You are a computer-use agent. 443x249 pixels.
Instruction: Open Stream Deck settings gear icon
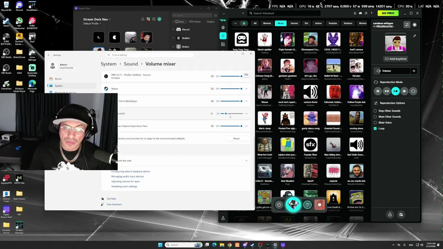click(x=154, y=19)
